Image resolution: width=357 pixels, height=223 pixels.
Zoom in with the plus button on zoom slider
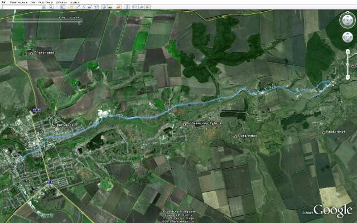coord(348,51)
